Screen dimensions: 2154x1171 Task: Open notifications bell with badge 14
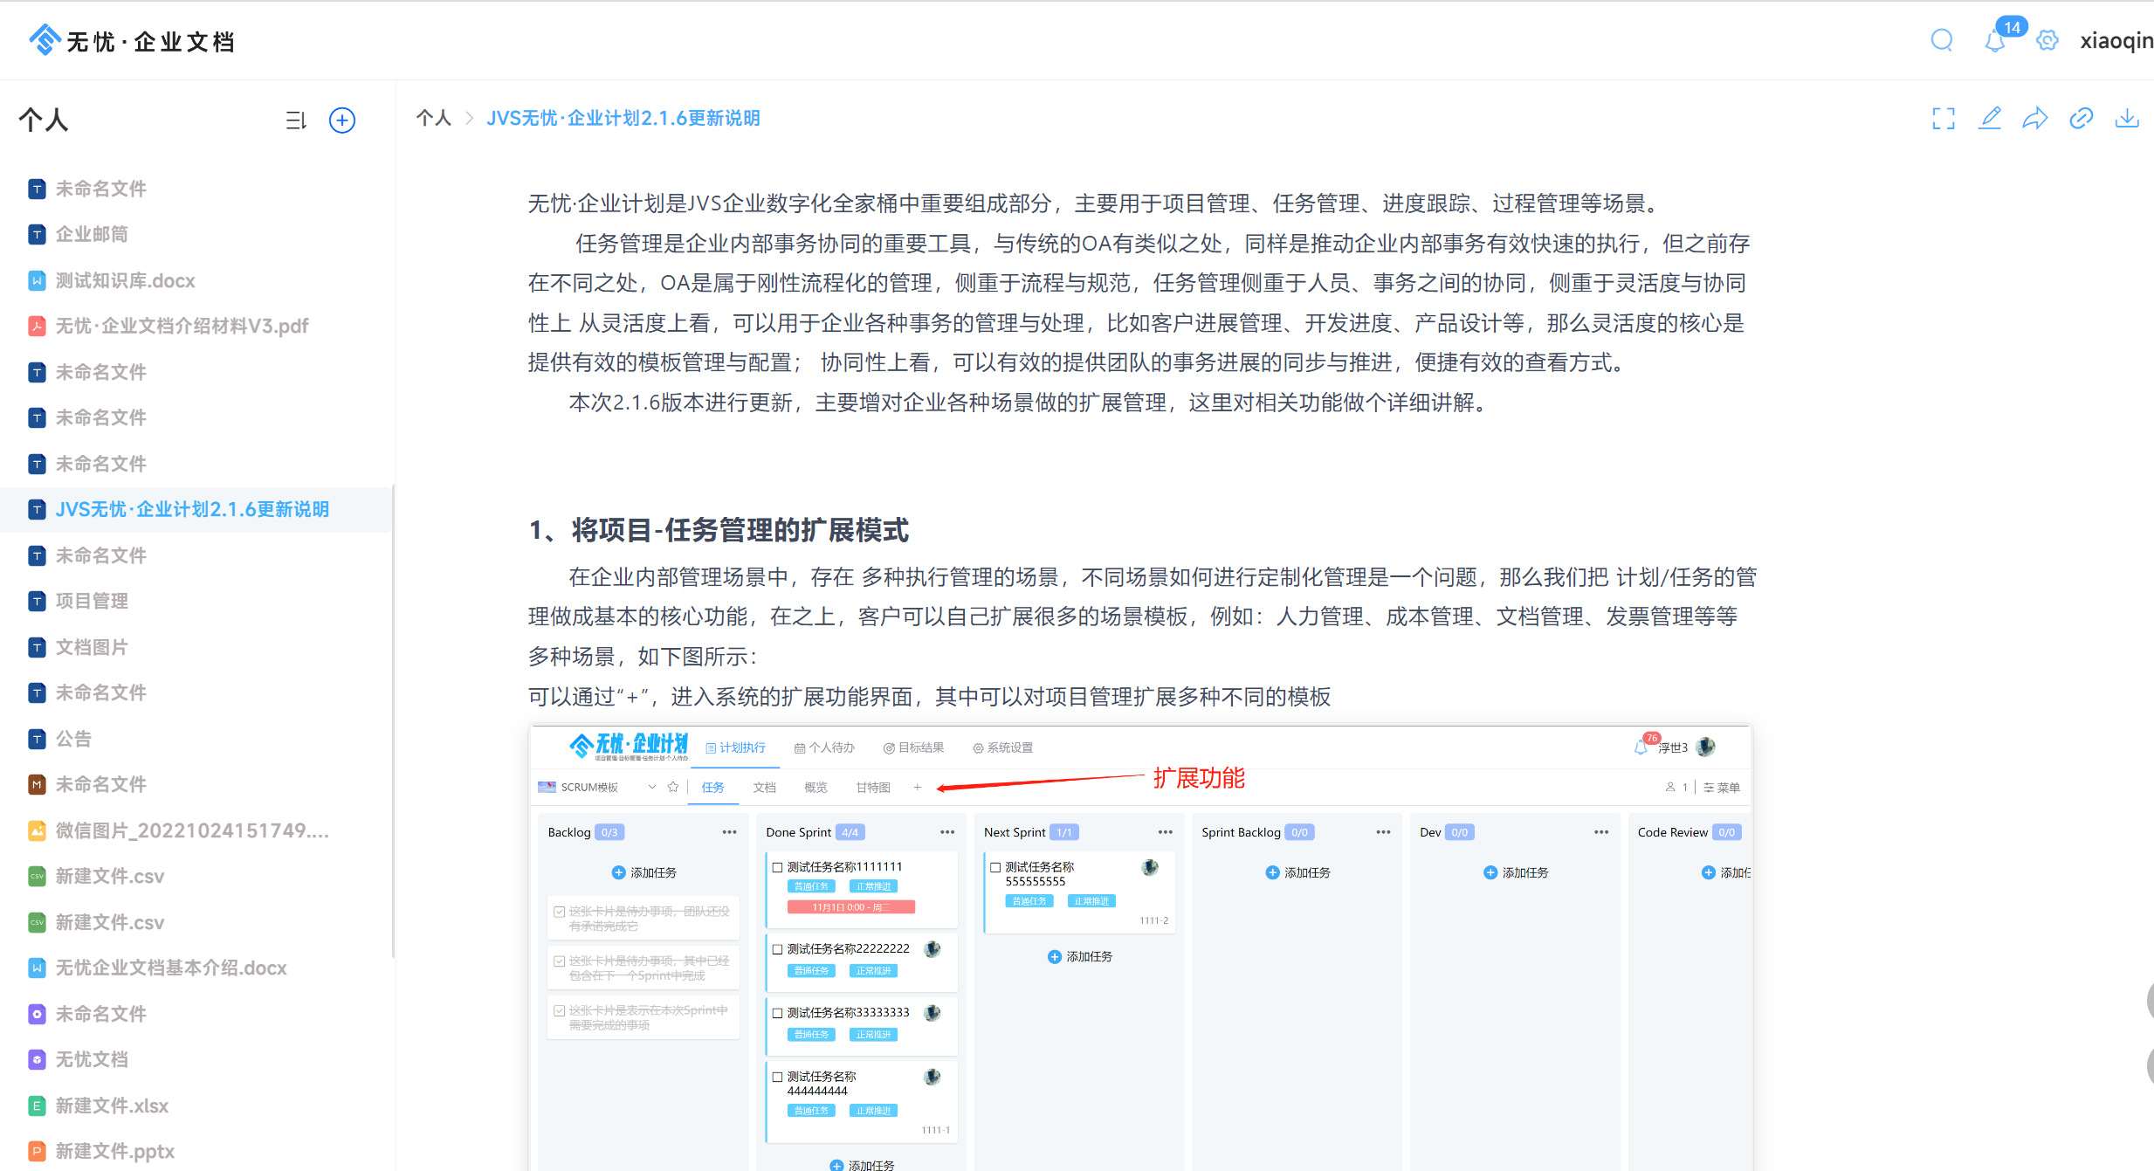[x=1995, y=40]
